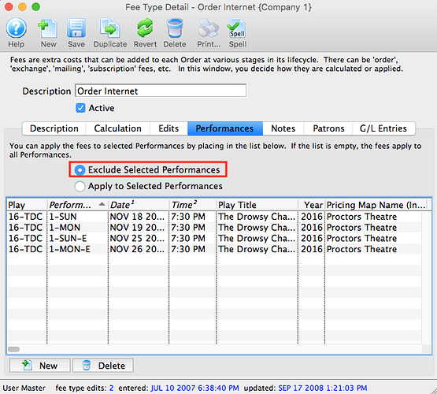Screen dimensions: 437x394
Task: Click the New fee type toolbar icon
Action: (48, 28)
